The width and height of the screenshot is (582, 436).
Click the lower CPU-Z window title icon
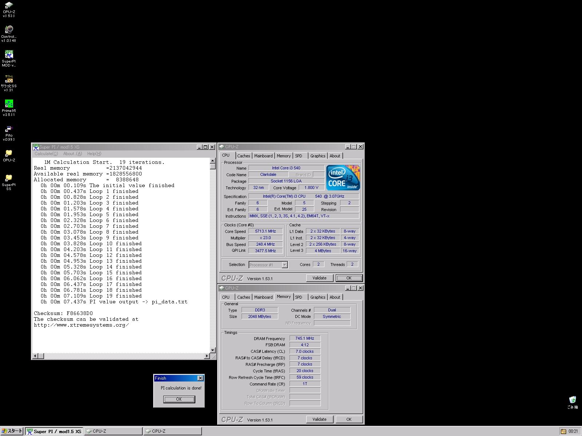[222, 288]
